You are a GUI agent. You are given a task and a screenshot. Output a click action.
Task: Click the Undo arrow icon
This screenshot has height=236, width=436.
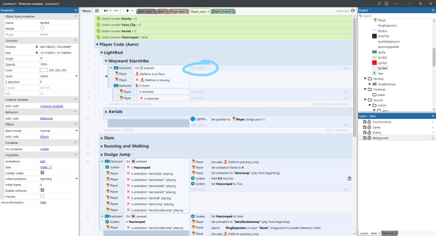[x=106, y=11]
